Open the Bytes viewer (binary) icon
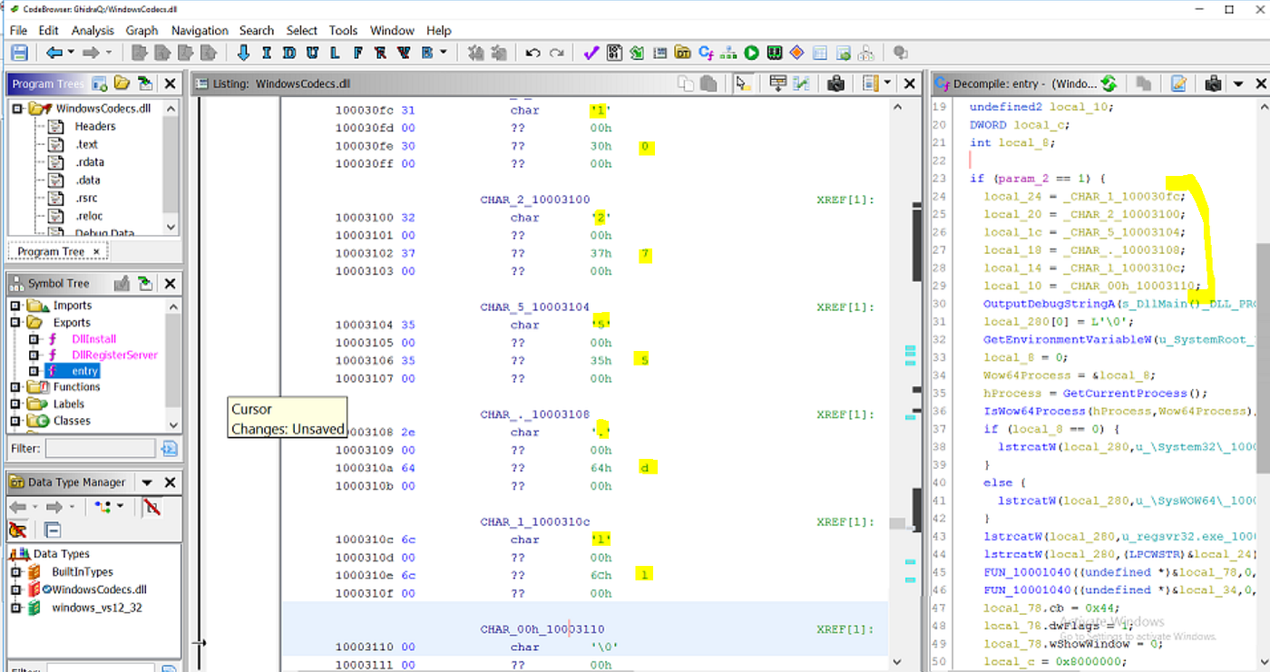This screenshot has height=672, width=1270. pyautogui.click(x=615, y=53)
